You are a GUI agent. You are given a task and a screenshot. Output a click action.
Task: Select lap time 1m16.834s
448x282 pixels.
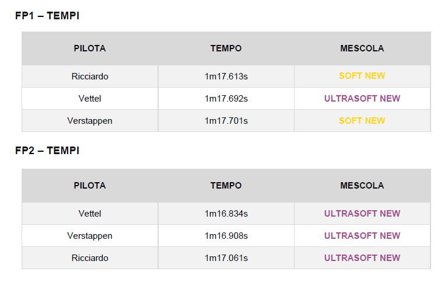click(x=226, y=214)
